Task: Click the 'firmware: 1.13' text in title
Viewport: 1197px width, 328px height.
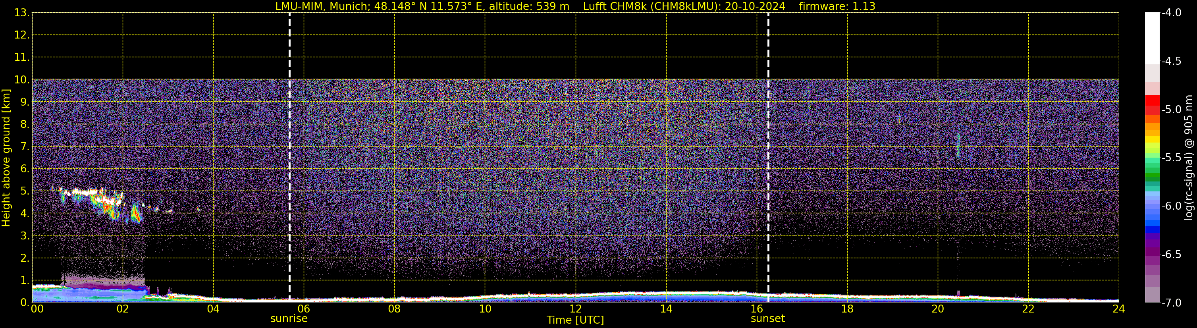Action: (x=837, y=6)
